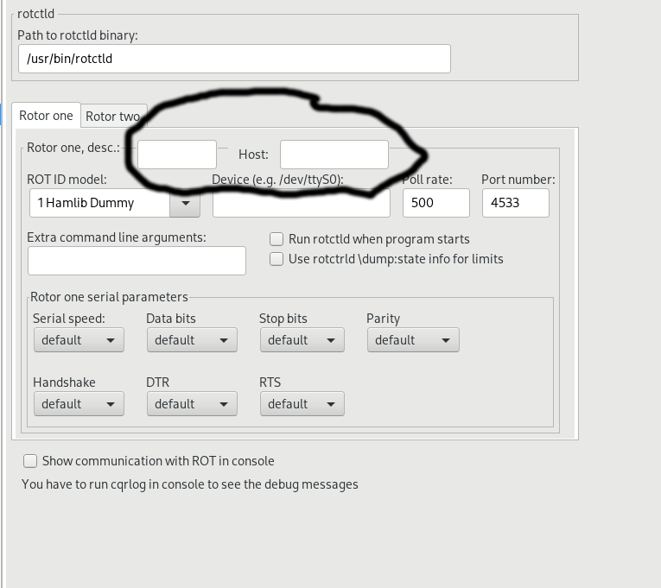Click the Path to rotctld binary field
This screenshot has height=588, width=661.
tap(233, 59)
